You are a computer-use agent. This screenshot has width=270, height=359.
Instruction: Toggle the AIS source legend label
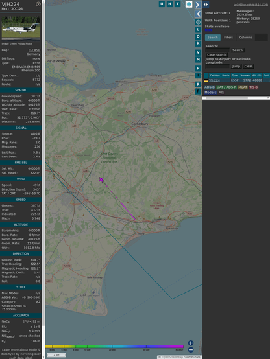[x=221, y=93]
